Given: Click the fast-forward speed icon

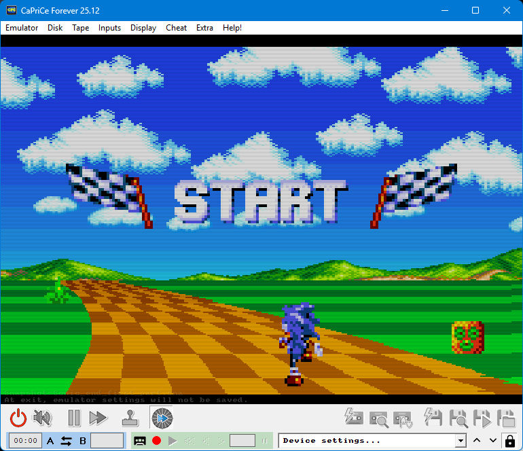Looking at the screenshot, I should tap(98, 418).
